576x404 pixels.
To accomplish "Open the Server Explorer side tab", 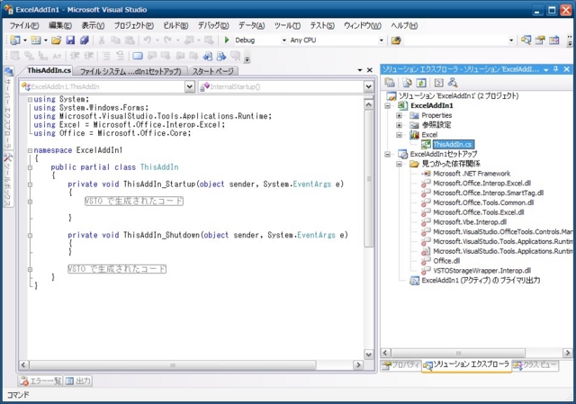I will (8, 108).
